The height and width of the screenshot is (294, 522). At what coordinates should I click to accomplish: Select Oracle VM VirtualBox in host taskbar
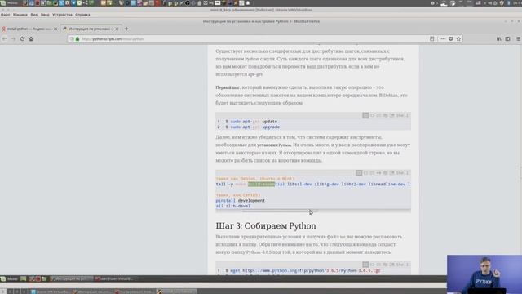(50, 292)
